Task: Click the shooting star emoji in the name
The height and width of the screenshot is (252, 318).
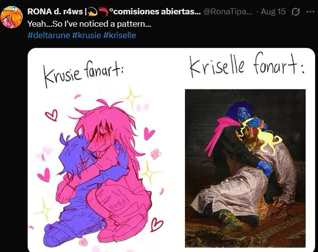Action: tap(93, 12)
